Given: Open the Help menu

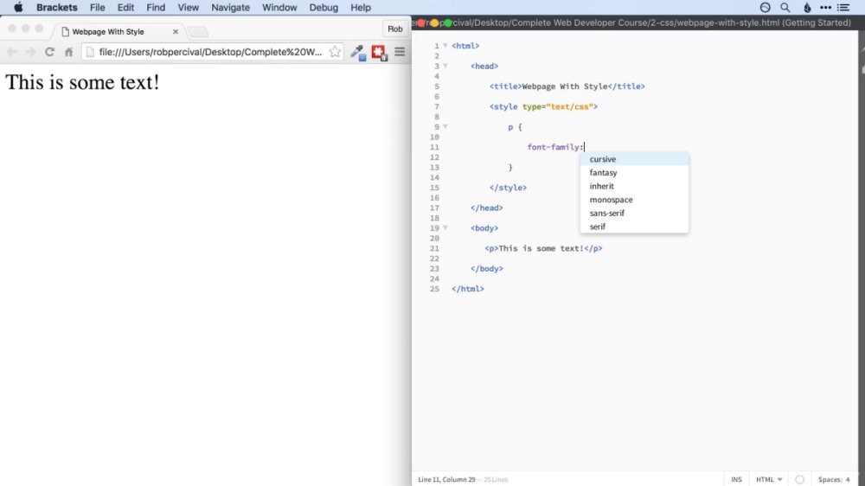Looking at the screenshot, I should (361, 7).
